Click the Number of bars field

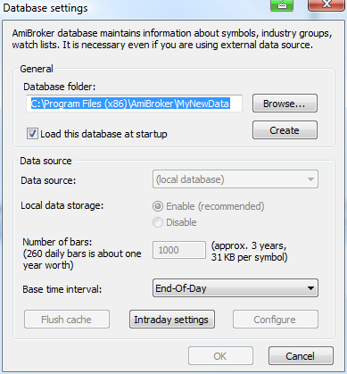179,250
